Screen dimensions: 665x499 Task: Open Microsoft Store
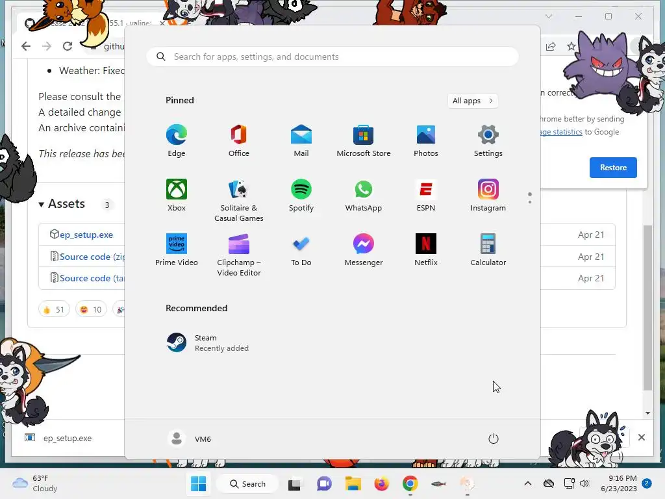364,141
